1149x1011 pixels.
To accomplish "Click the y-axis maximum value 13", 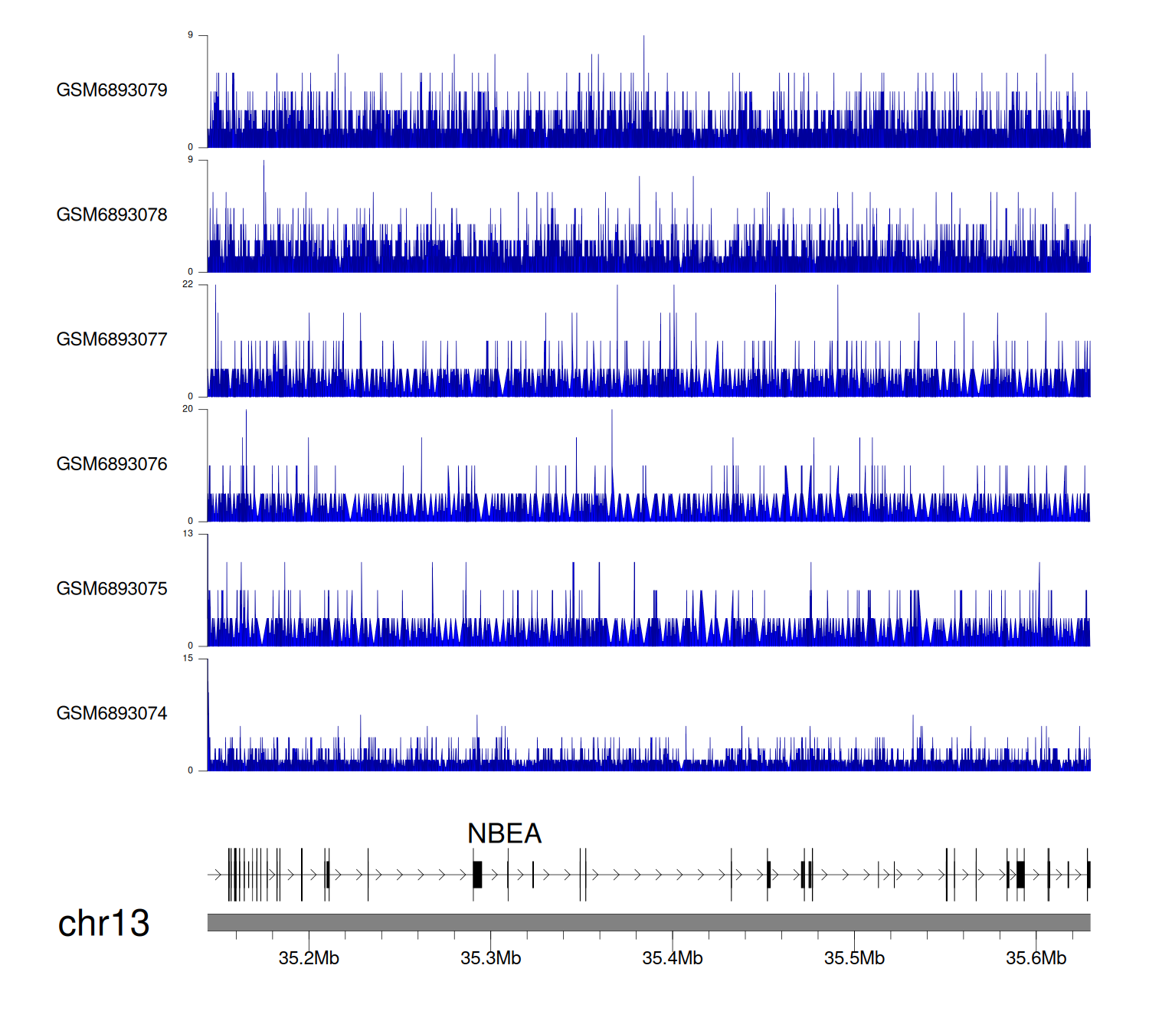I will (x=188, y=534).
